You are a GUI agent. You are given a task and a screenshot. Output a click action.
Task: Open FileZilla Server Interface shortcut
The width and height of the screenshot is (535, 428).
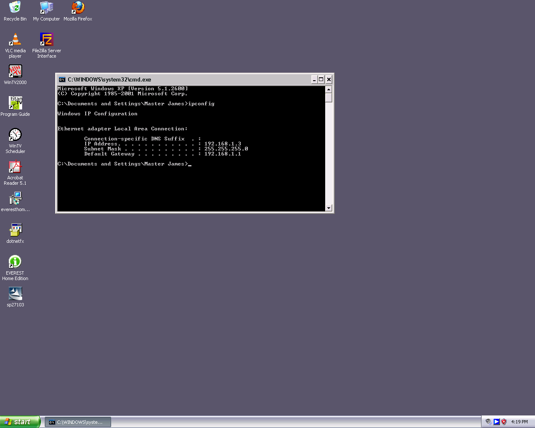(46, 40)
